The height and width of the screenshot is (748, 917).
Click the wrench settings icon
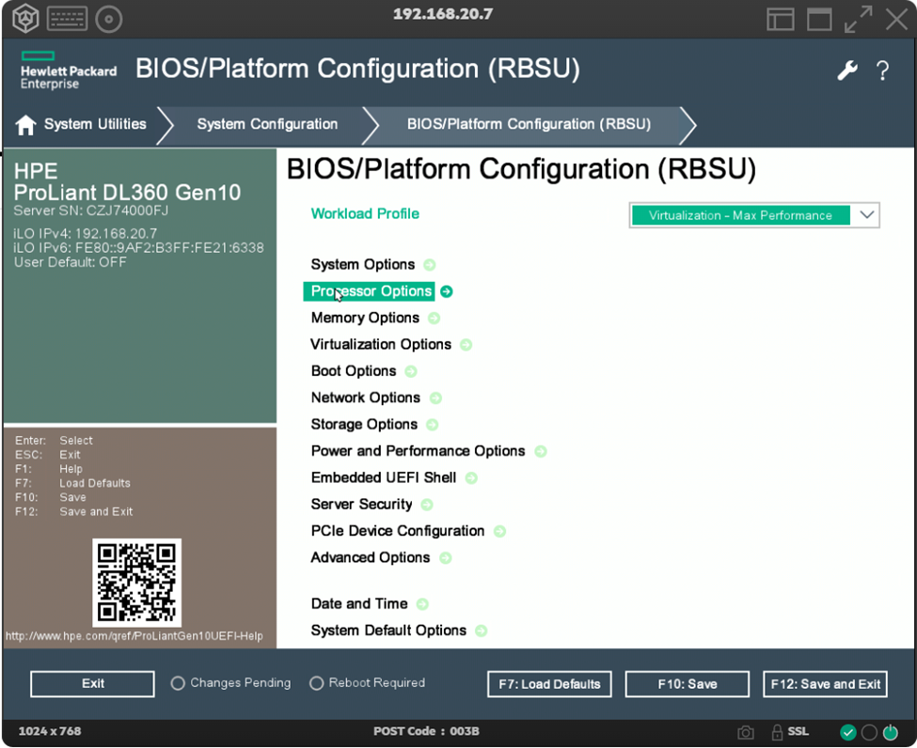(x=847, y=70)
